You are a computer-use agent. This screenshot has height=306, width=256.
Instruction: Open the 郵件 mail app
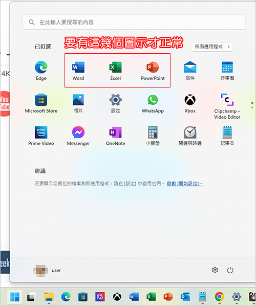click(x=190, y=71)
